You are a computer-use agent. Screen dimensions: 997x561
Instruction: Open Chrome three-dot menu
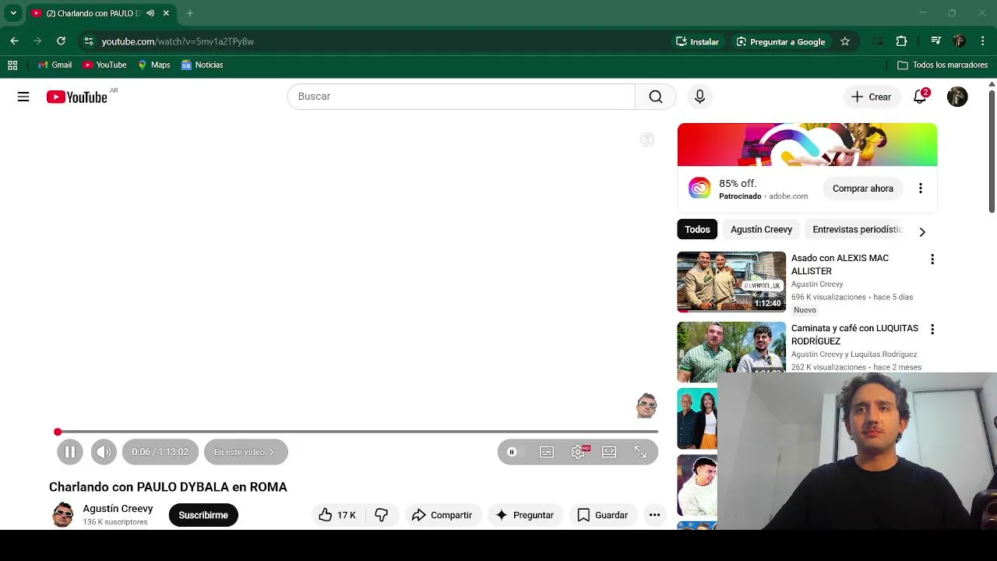pyautogui.click(x=983, y=41)
